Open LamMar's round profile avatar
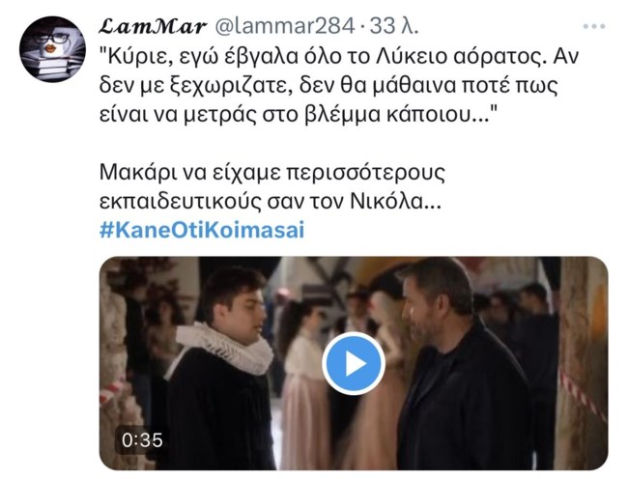This screenshot has height=479, width=628. point(52,49)
